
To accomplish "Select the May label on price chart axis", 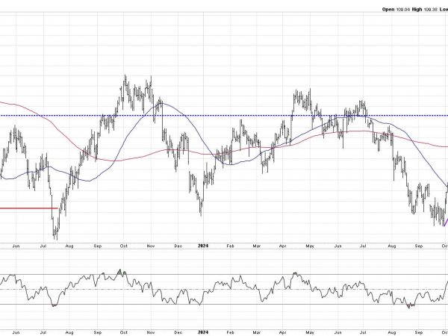I will [x=310, y=246].
